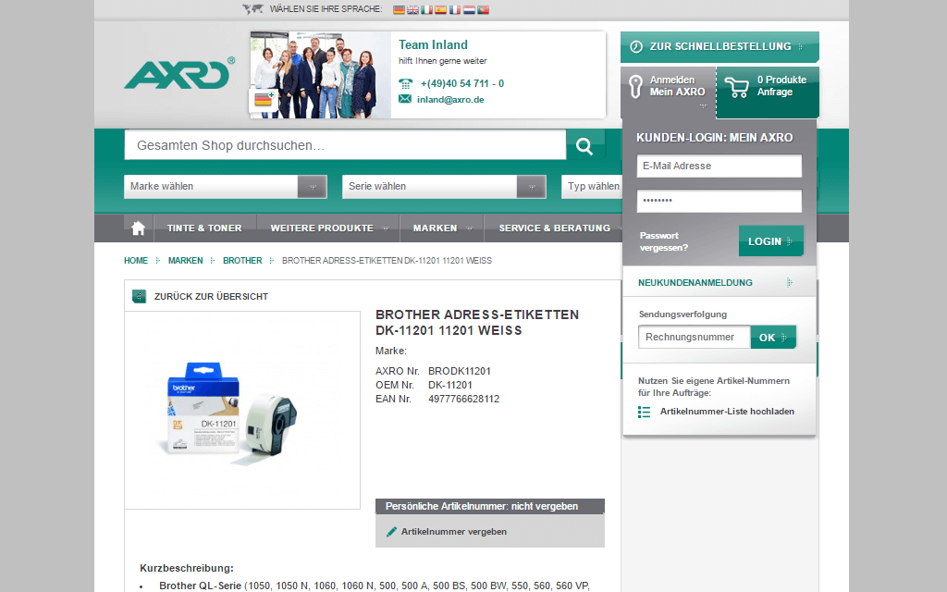Go to home via house icon
The image size is (947, 592).
pos(139,228)
